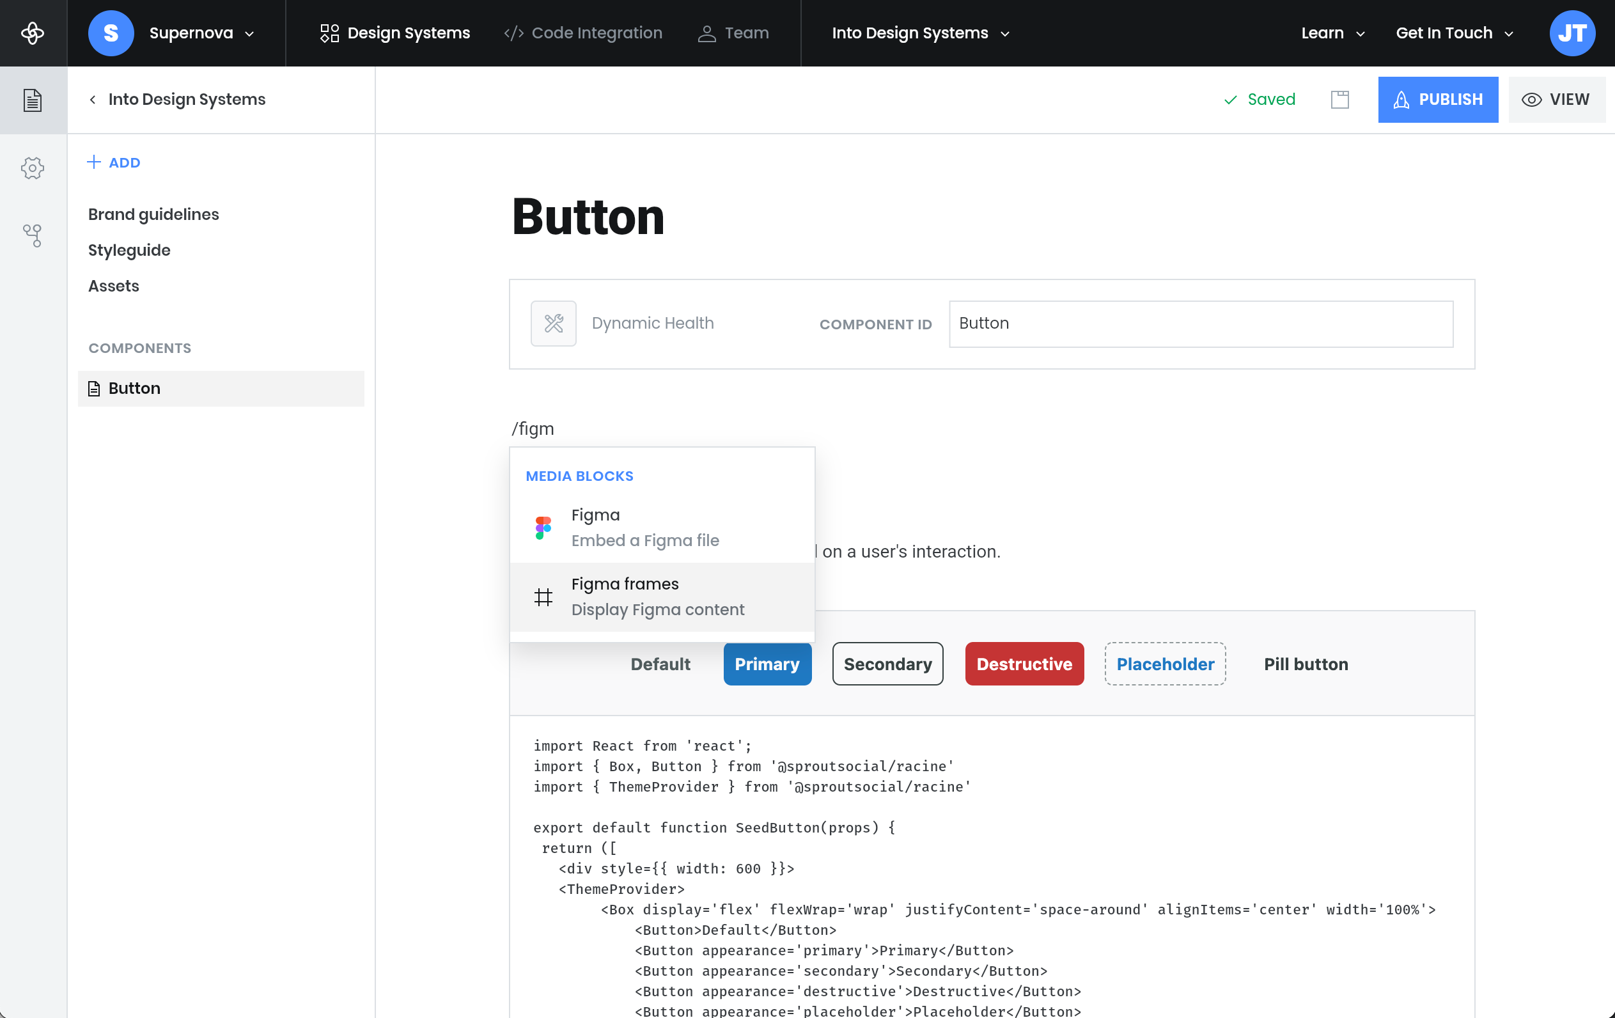Focus the Component ID input field
Screen dimensions: 1615x1018
[1201, 323]
